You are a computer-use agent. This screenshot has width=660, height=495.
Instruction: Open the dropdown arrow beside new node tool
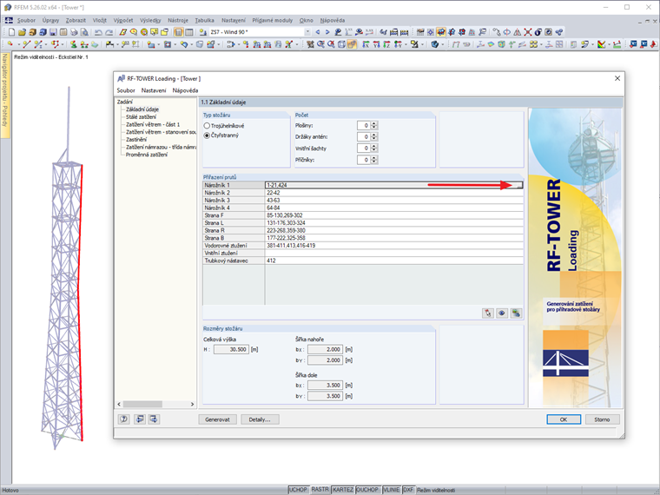(19, 43)
